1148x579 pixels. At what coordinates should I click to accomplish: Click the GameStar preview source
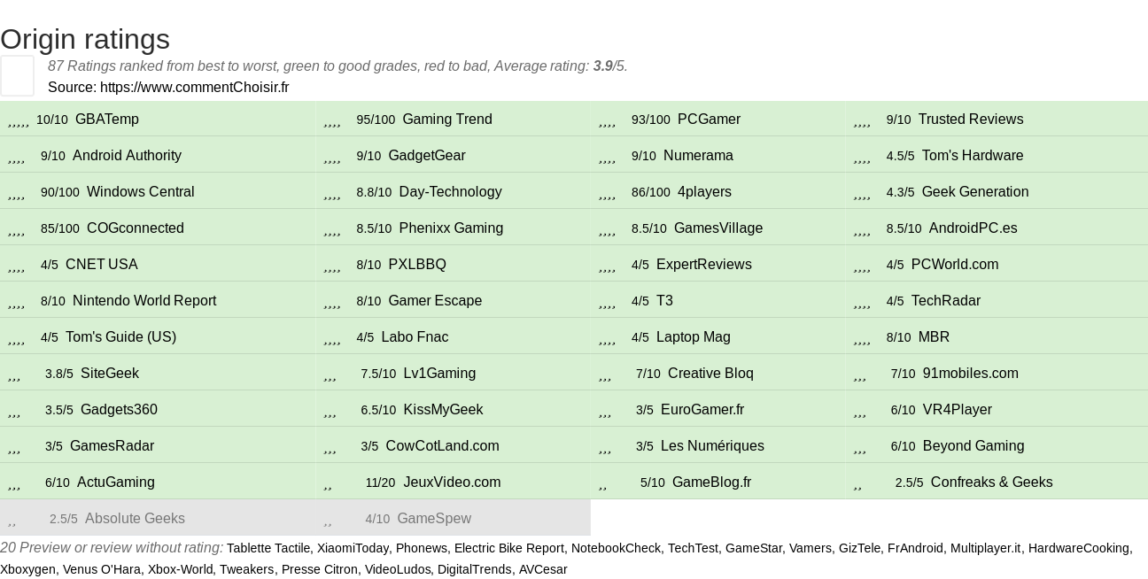click(753, 548)
